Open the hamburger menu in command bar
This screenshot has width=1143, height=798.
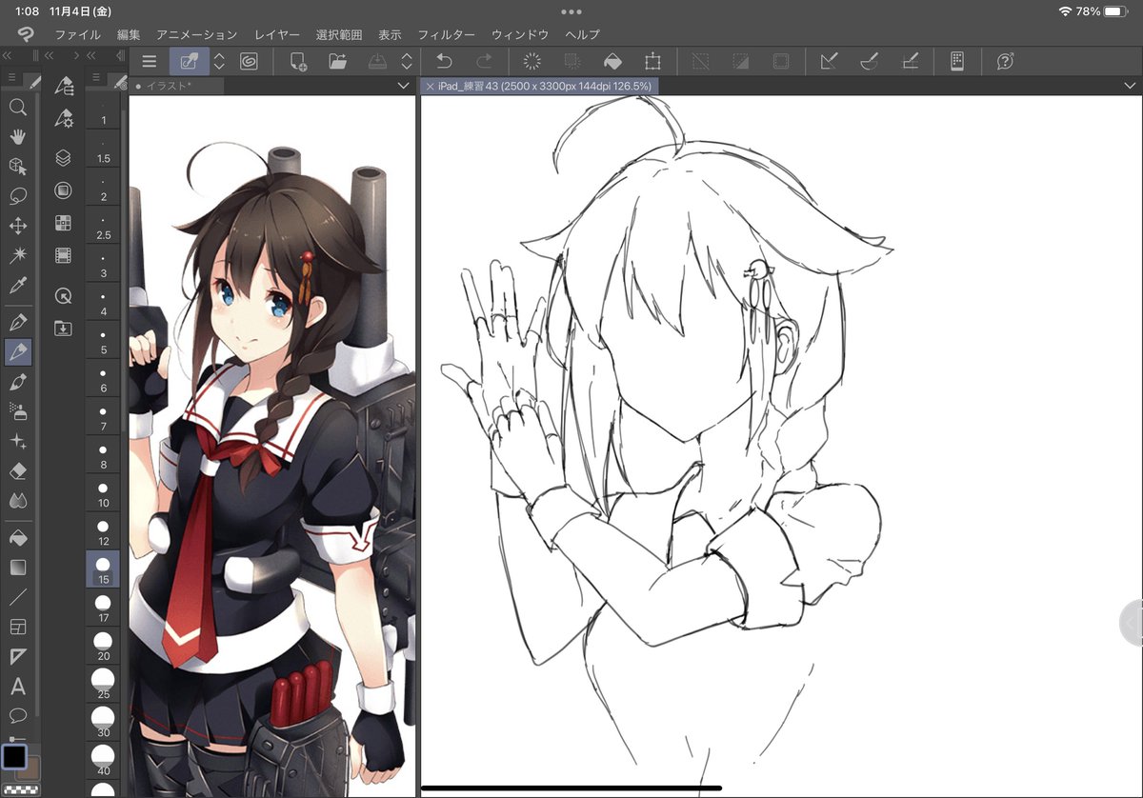click(149, 62)
